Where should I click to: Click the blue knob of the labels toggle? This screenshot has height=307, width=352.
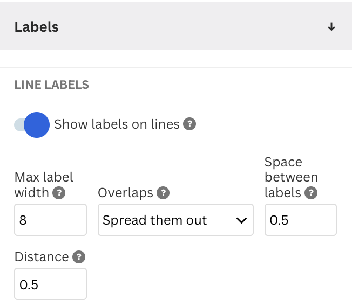point(37,125)
